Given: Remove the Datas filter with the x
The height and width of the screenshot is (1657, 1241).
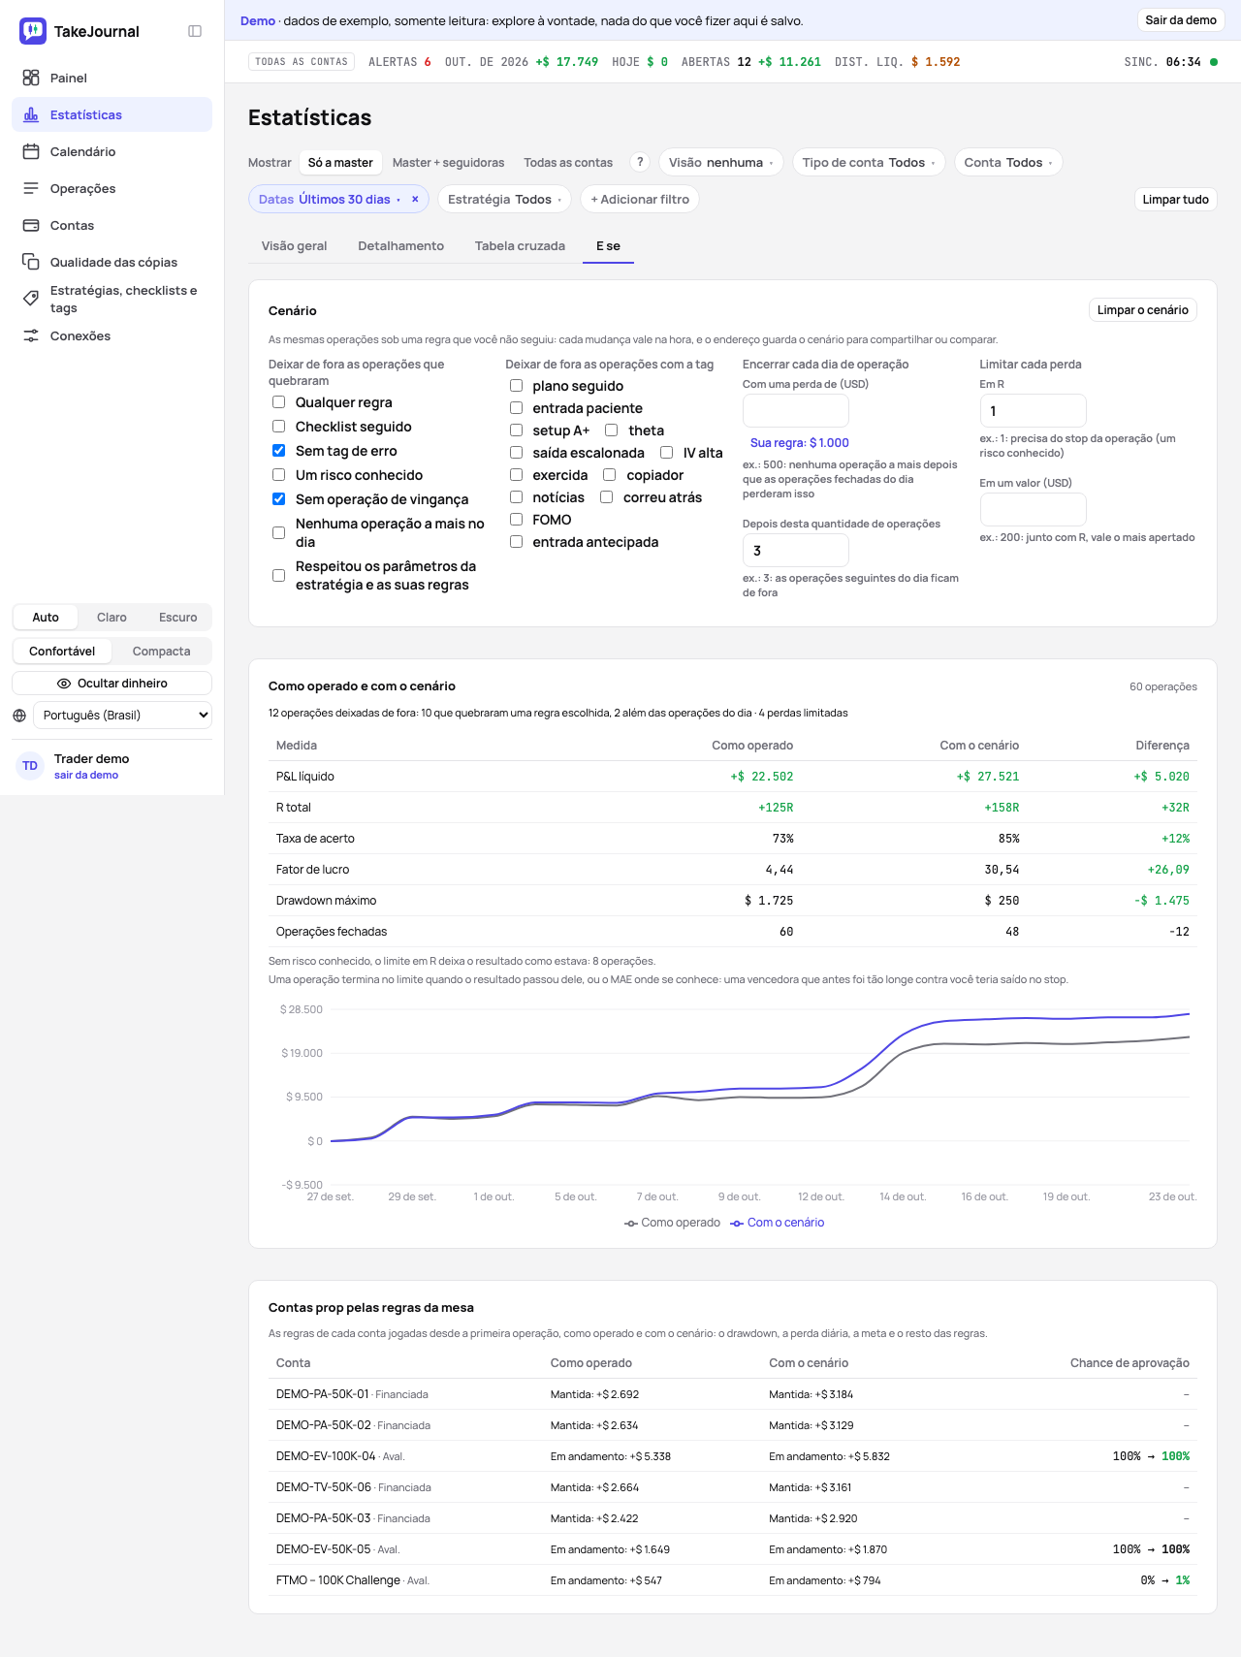Looking at the screenshot, I should [415, 199].
